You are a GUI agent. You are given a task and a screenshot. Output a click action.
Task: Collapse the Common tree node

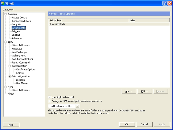6,14
